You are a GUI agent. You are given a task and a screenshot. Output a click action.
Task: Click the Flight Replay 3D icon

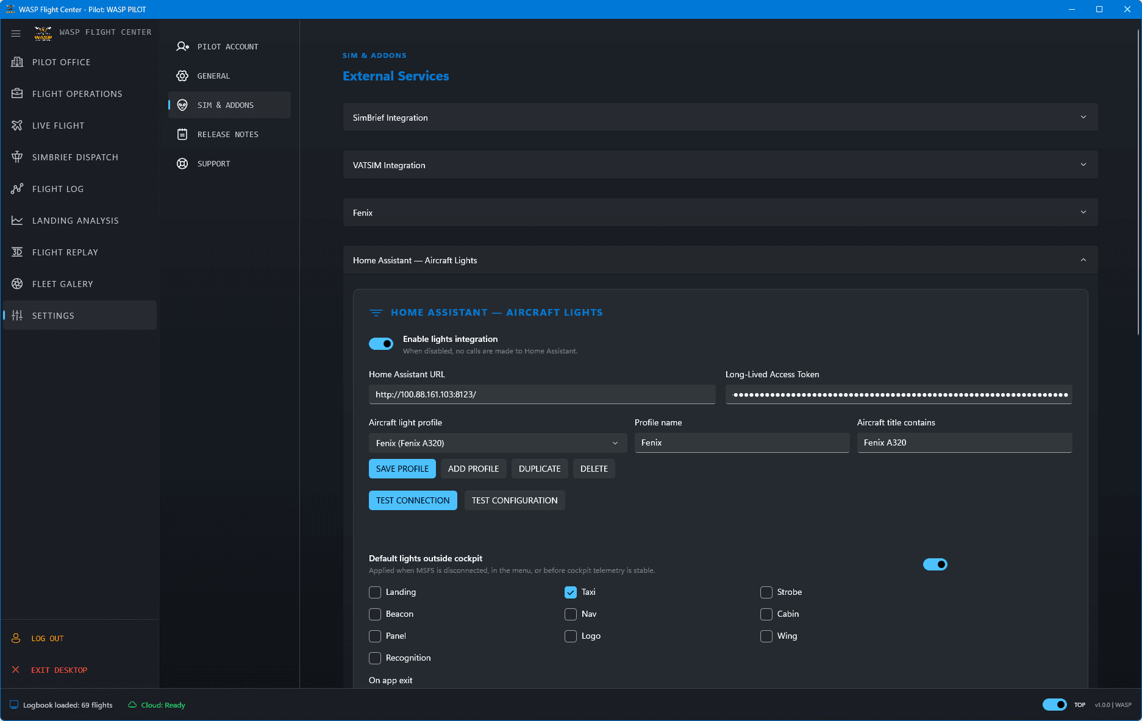click(x=17, y=252)
